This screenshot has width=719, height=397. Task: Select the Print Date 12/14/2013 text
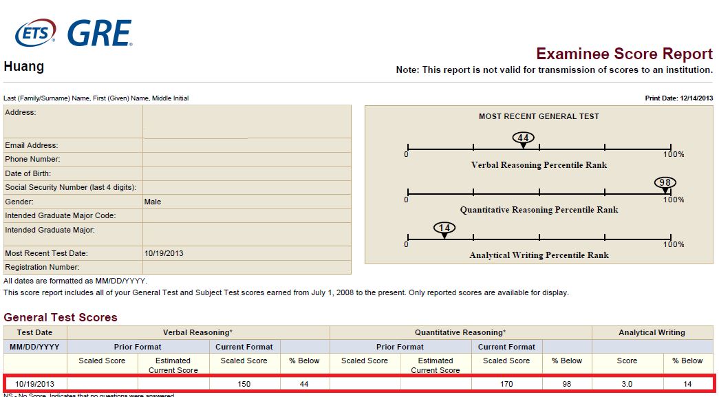[679, 98]
